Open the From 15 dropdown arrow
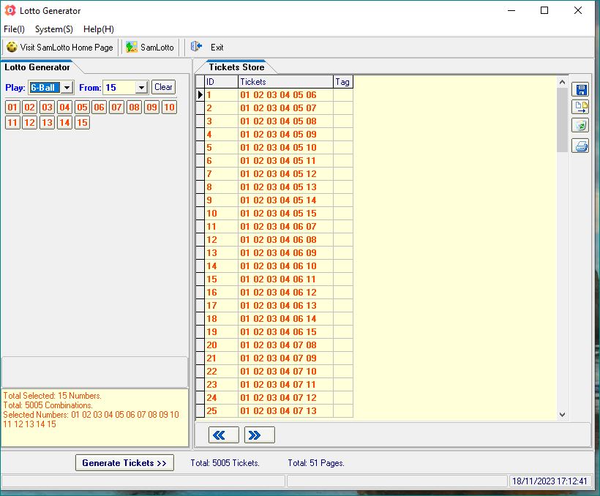The width and height of the screenshot is (600, 496). 141,88
